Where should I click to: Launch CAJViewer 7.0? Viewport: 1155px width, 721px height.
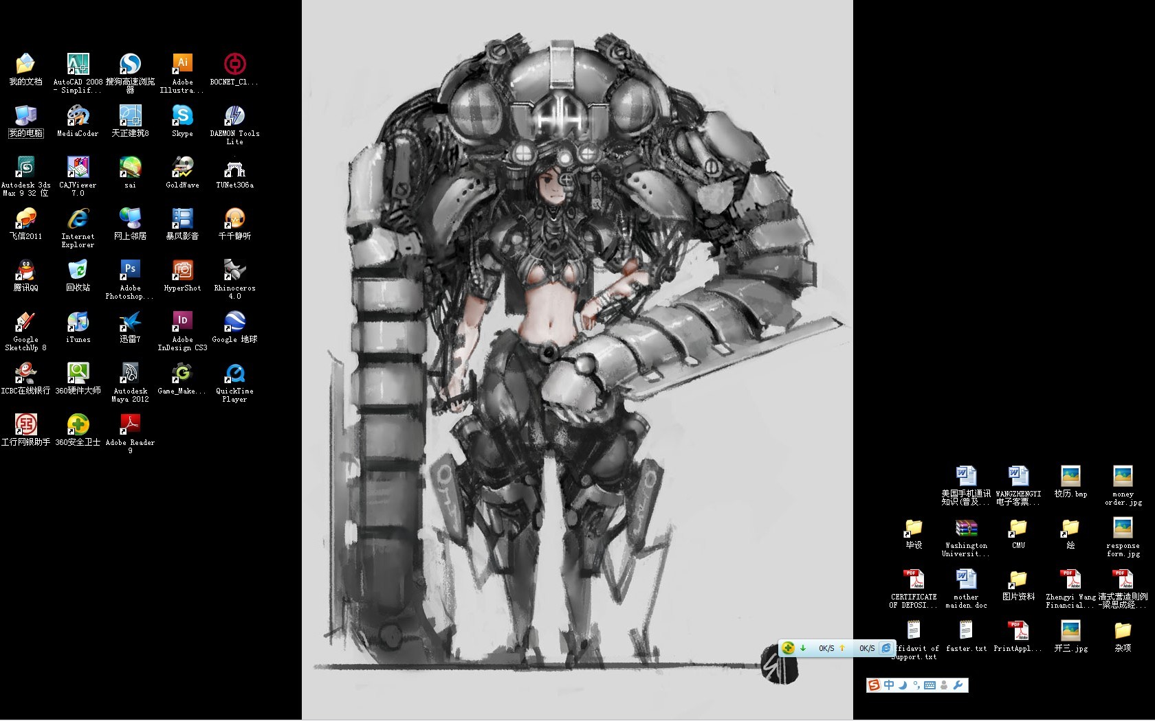point(78,176)
